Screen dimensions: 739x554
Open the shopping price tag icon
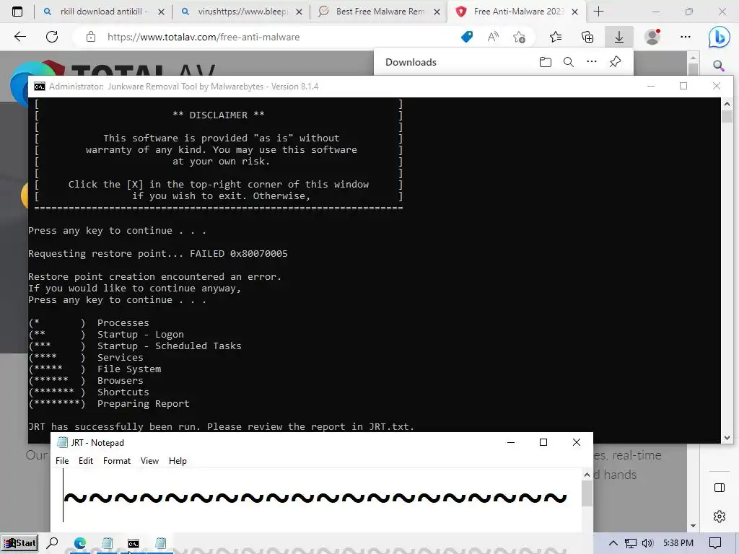click(x=467, y=37)
